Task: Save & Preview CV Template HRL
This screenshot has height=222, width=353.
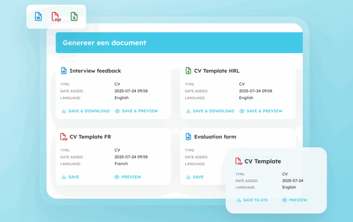Action: pos(261,111)
